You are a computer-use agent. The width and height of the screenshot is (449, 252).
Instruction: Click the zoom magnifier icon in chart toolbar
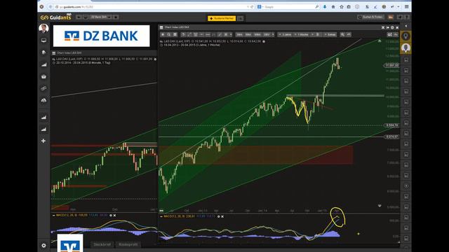click(x=342, y=34)
